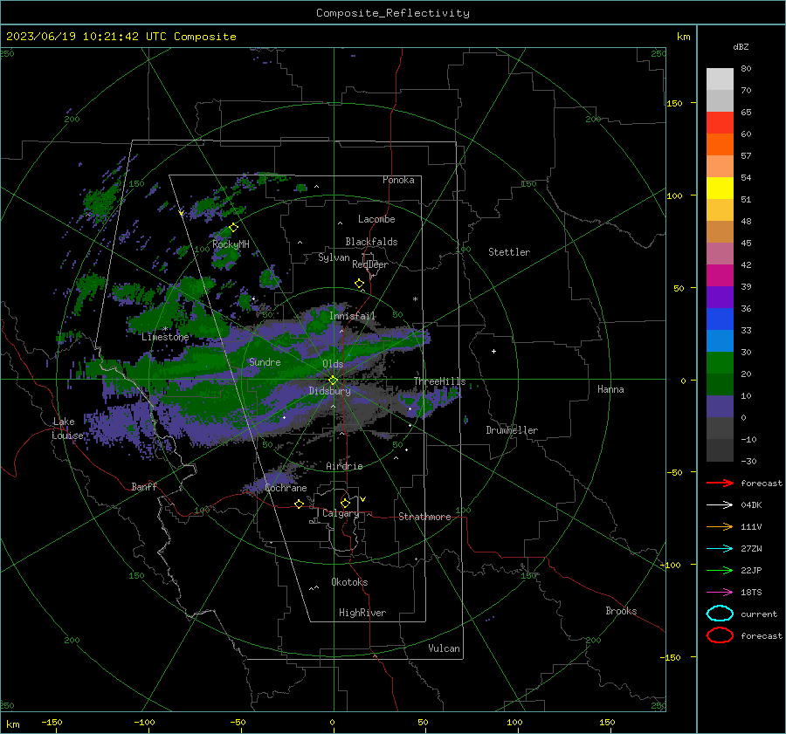Click the Airdrie city label
The image size is (786, 734).
click(344, 466)
